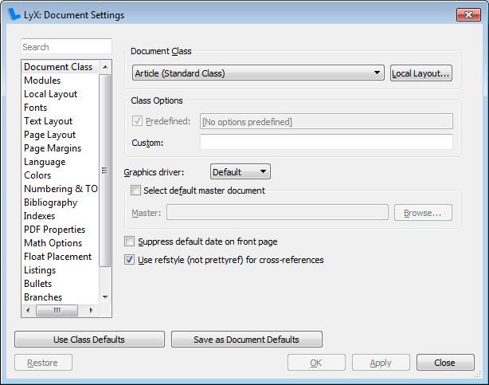
Task: Open Page Layout settings
Action: pos(61,135)
